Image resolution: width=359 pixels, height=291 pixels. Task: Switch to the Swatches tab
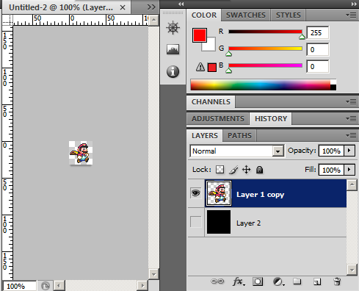pyautogui.click(x=245, y=15)
